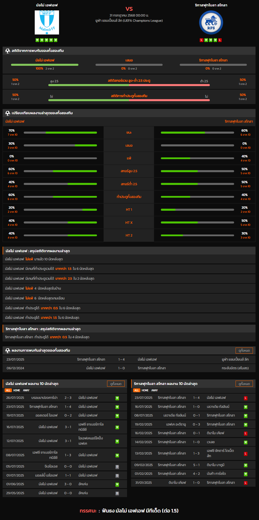The width and height of the screenshot is (259, 520).
Task: Click date 19/02/2025 in RFS results
Action: (x=144, y=424)
